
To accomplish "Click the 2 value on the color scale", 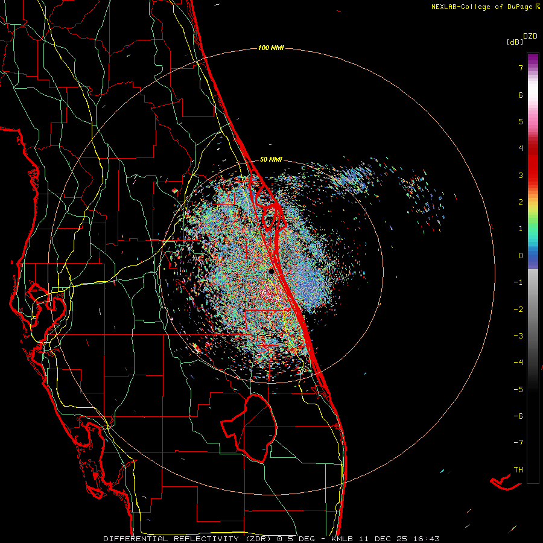I will pyautogui.click(x=521, y=202).
